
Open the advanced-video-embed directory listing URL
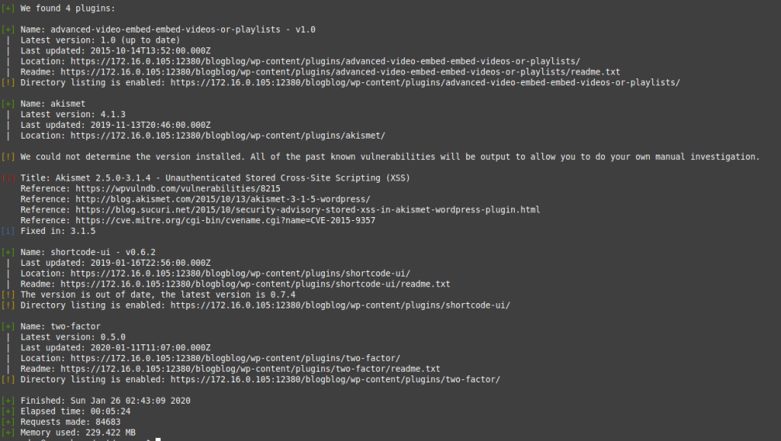click(425, 82)
